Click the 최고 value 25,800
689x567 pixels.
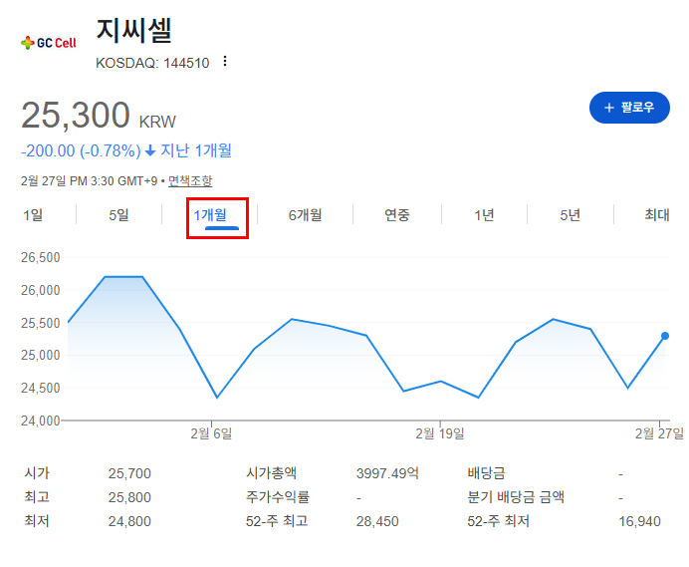pyautogui.click(x=129, y=497)
